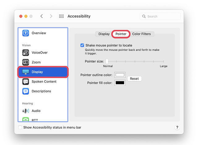Select the Pointer tab

[121, 34]
